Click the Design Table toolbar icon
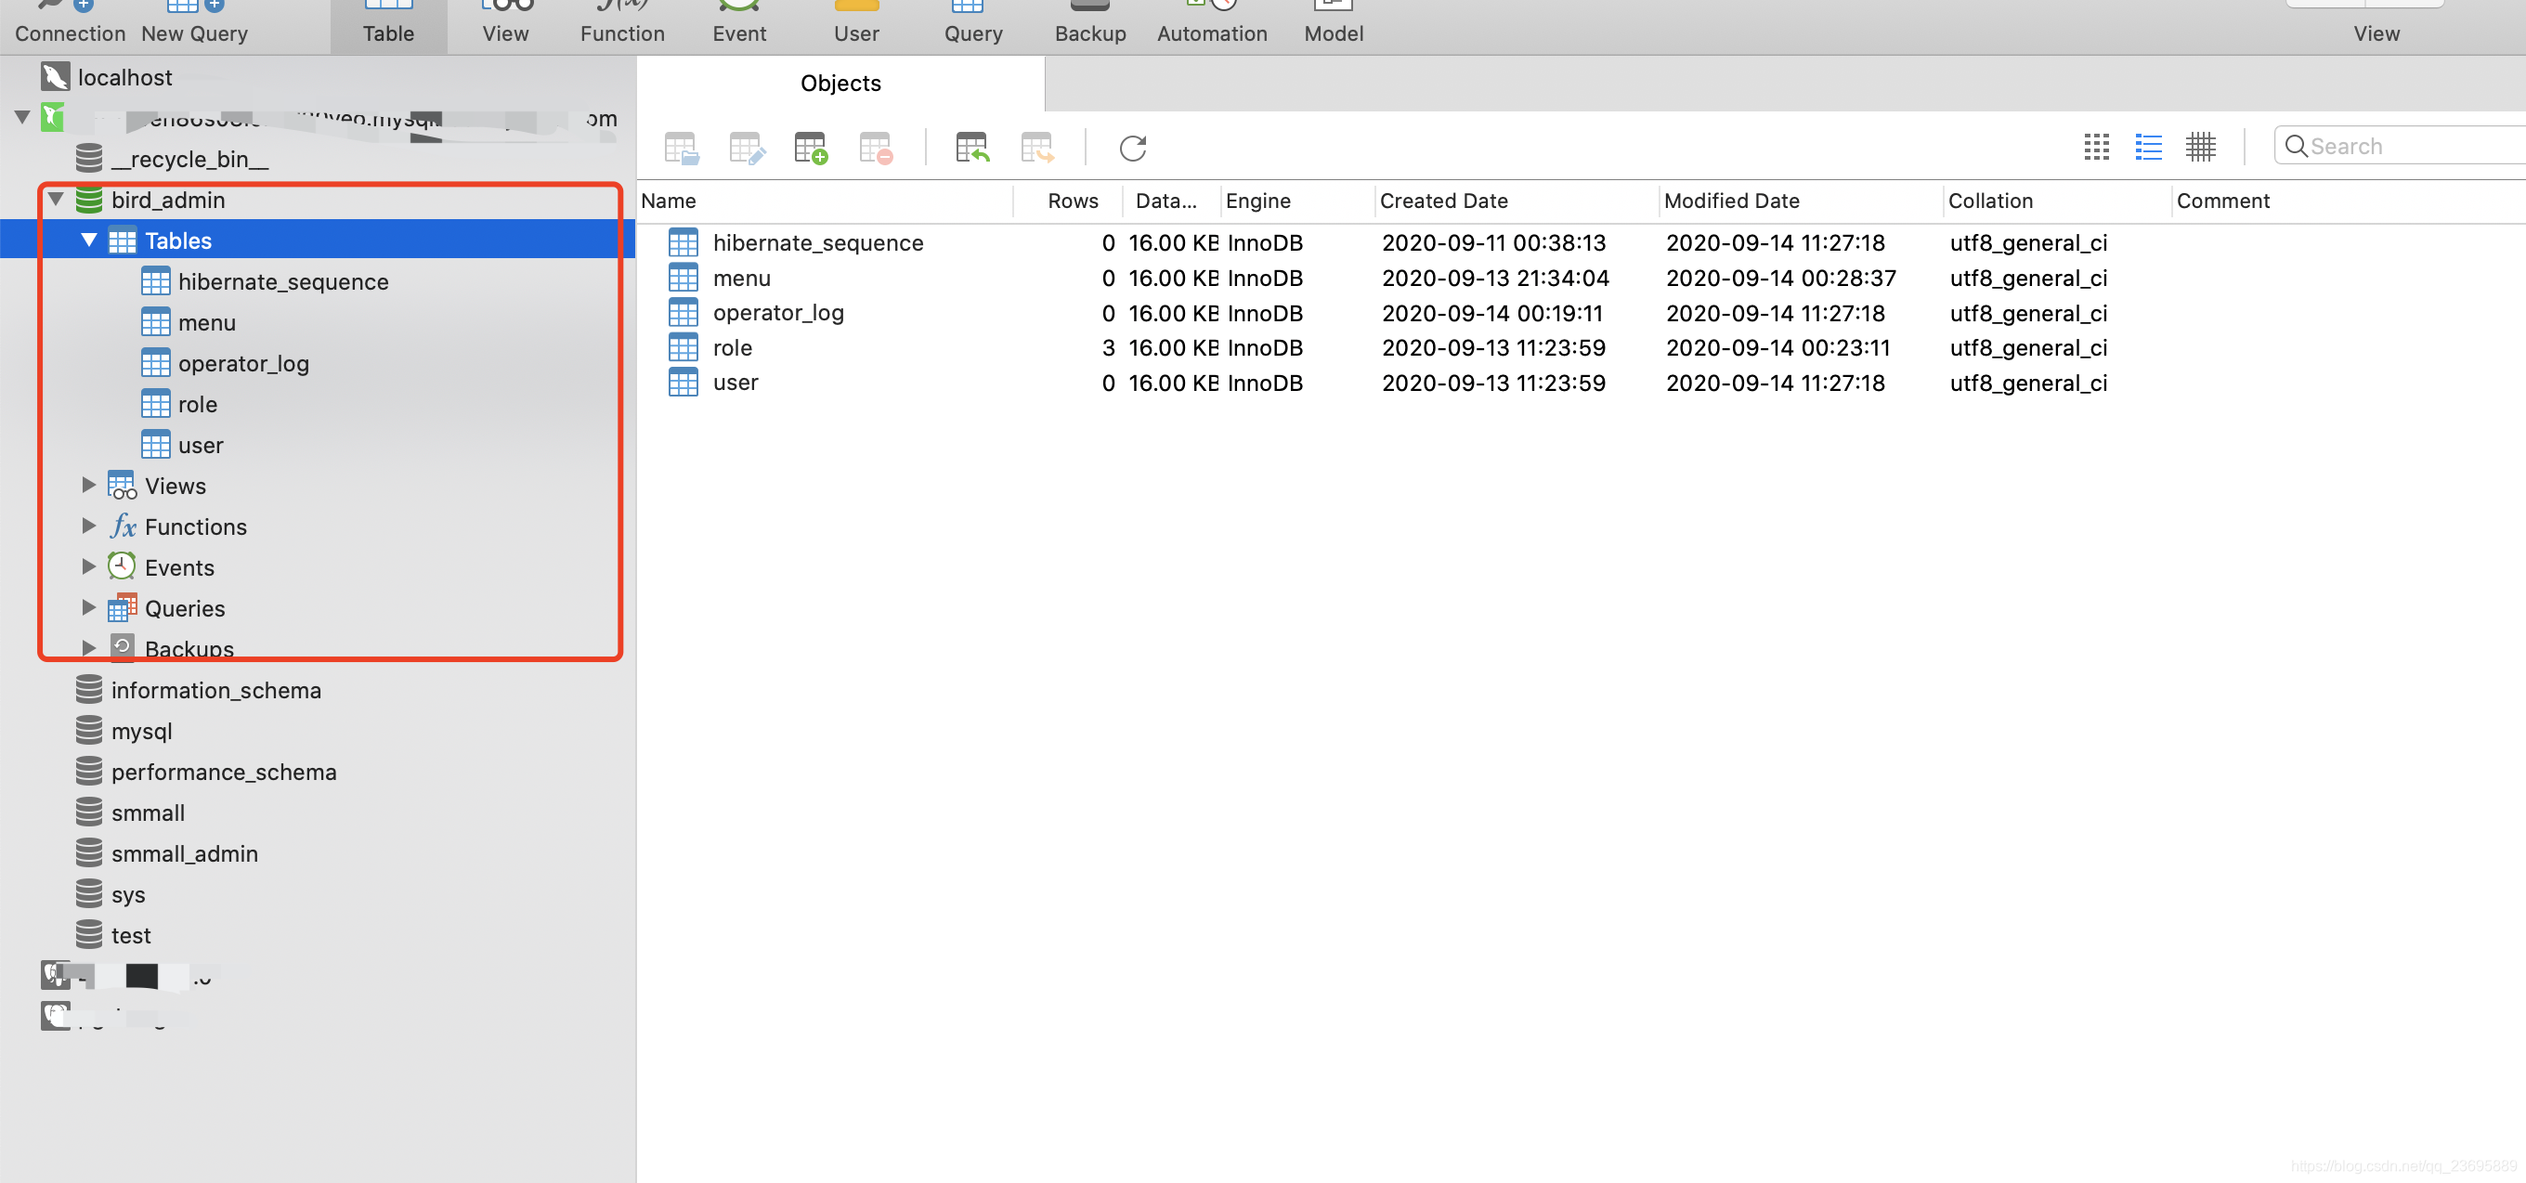 click(x=747, y=148)
